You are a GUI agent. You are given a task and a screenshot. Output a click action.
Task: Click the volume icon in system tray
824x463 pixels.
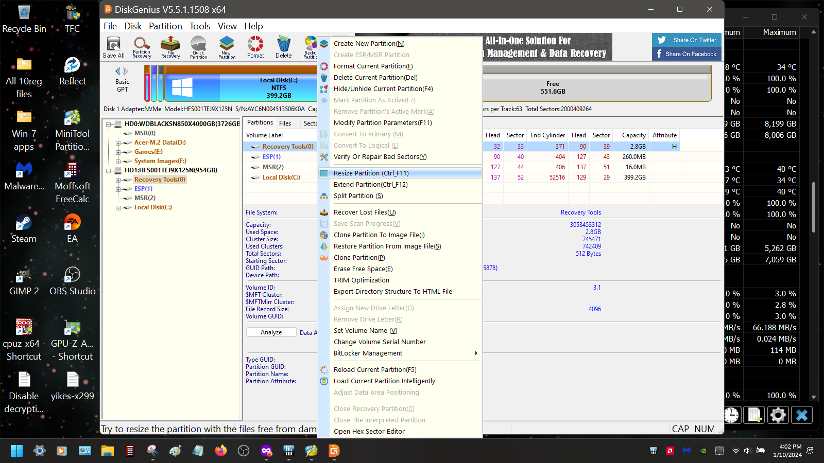(748, 451)
